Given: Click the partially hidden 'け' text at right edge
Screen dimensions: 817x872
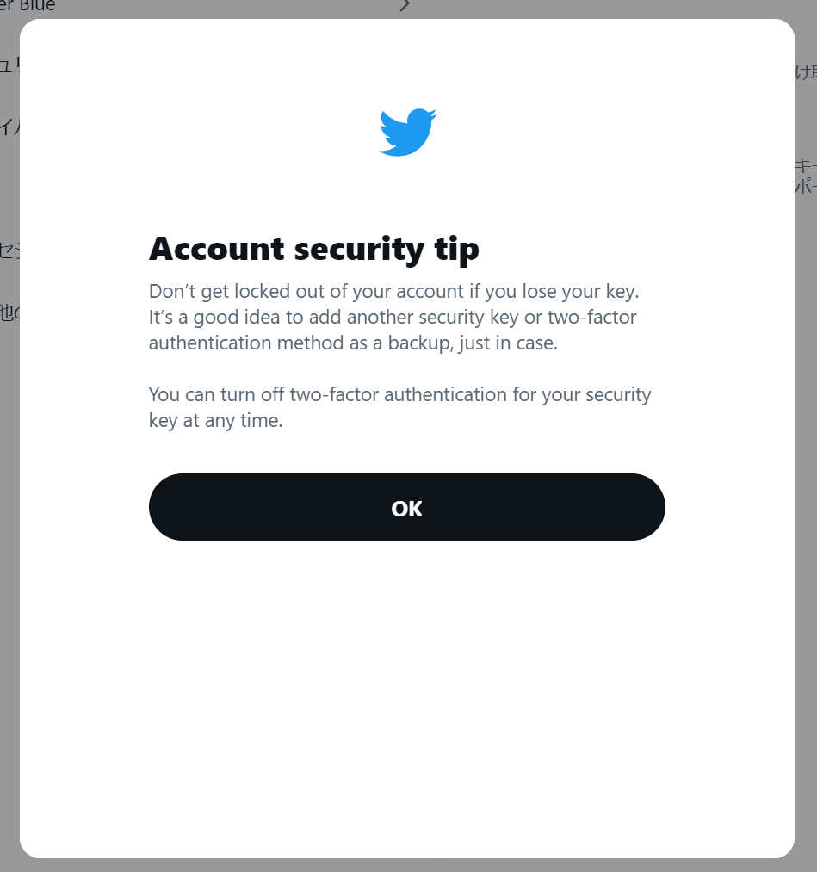Looking at the screenshot, I should click(806, 72).
